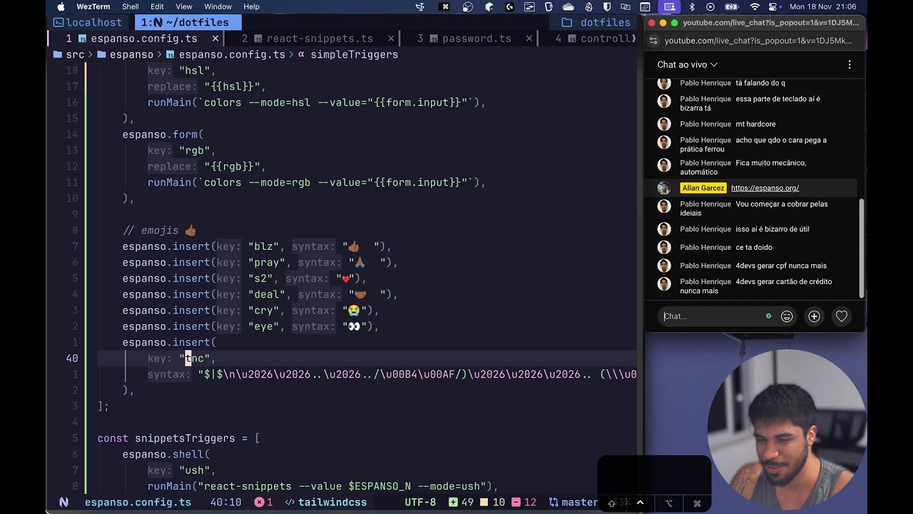Click the 40:10 cursor position indicator

[x=225, y=503]
